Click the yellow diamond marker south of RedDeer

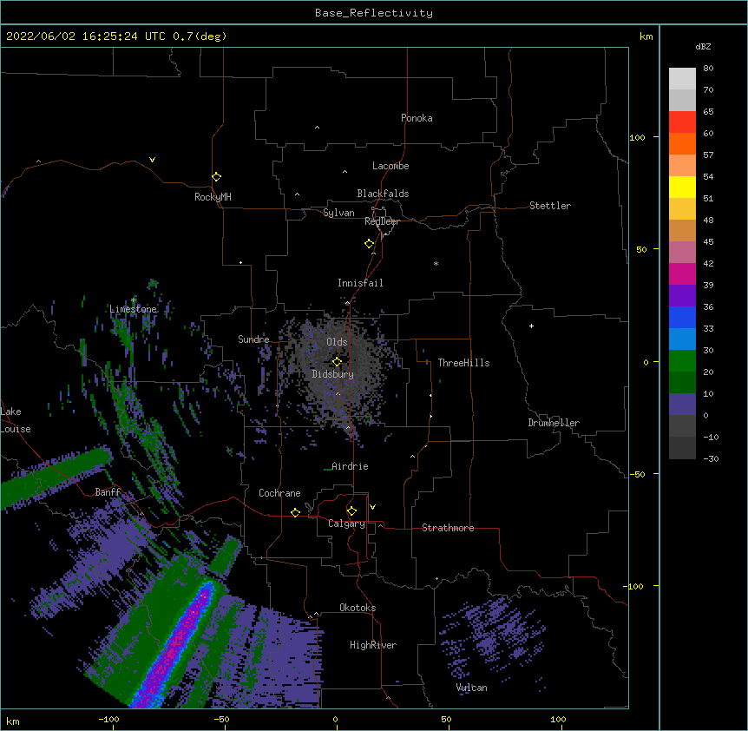pos(370,244)
